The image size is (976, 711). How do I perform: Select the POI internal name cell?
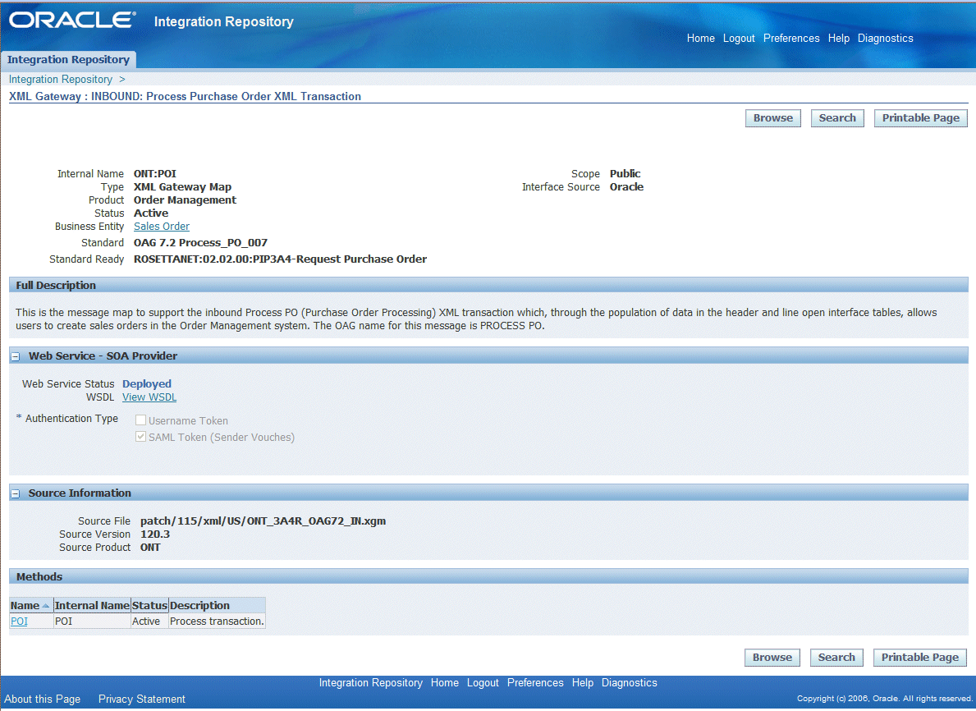(91, 622)
